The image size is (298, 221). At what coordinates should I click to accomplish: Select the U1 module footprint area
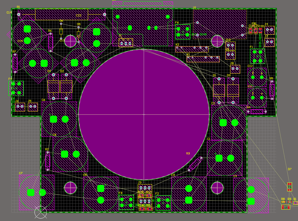point(220,24)
